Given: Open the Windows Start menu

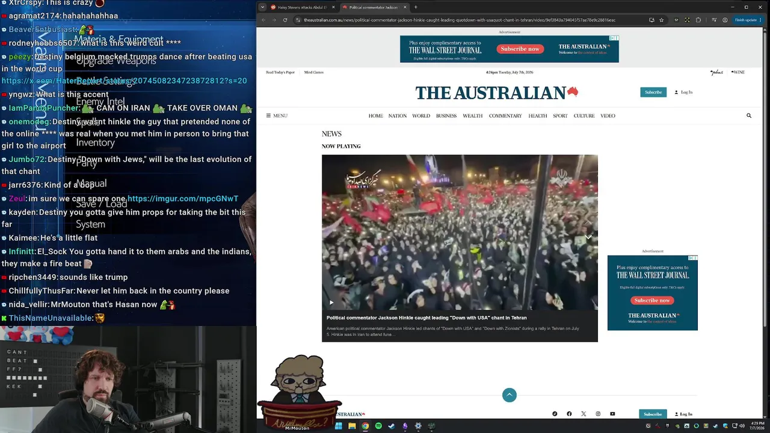Looking at the screenshot, I should [x=339, y=426].
